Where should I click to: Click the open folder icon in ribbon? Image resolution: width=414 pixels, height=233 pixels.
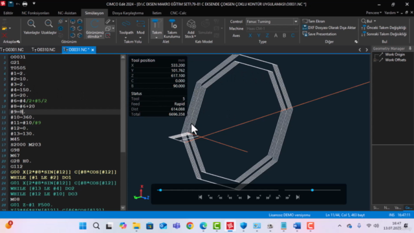(5, 28)
